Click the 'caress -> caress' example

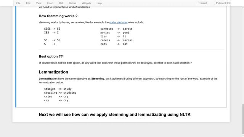[x=116, y=40]
